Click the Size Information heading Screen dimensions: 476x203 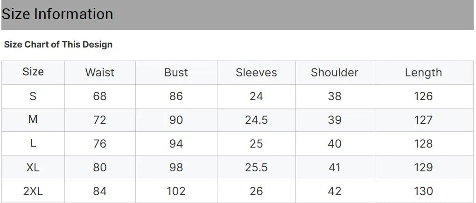click(x=57, y=14)
